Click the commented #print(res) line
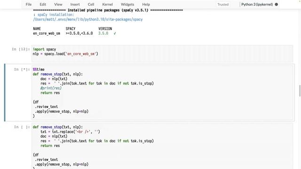Screen dimensions: 301x169 click(51, 88)
